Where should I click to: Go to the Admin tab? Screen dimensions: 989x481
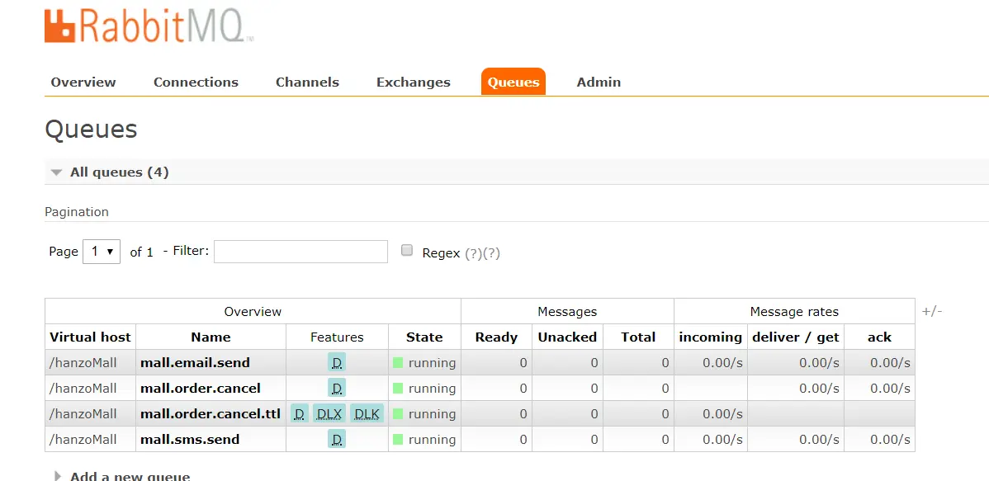coord(599,83)
